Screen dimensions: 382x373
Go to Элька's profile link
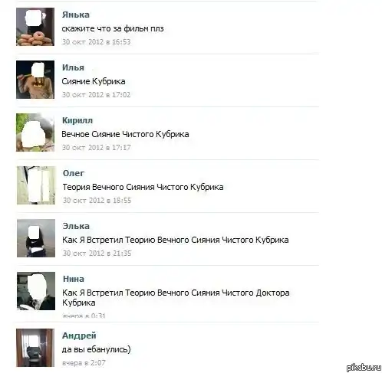76,226
